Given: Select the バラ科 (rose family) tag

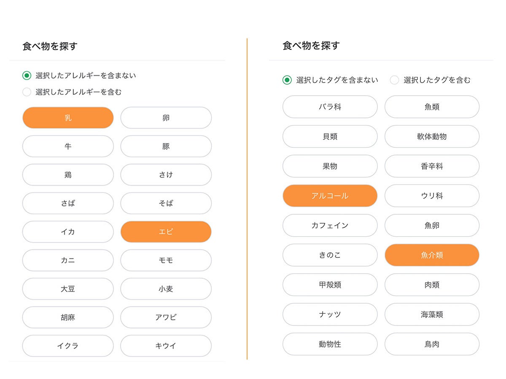Looking at the screenshot, I should pyautogui.click(x=330, y=107).
